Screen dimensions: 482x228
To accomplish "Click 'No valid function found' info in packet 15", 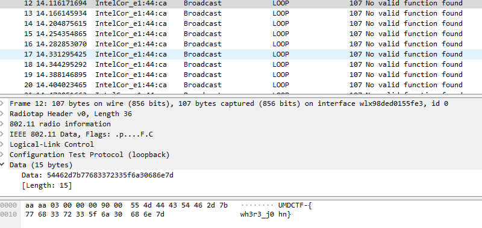I will (414, 34).
